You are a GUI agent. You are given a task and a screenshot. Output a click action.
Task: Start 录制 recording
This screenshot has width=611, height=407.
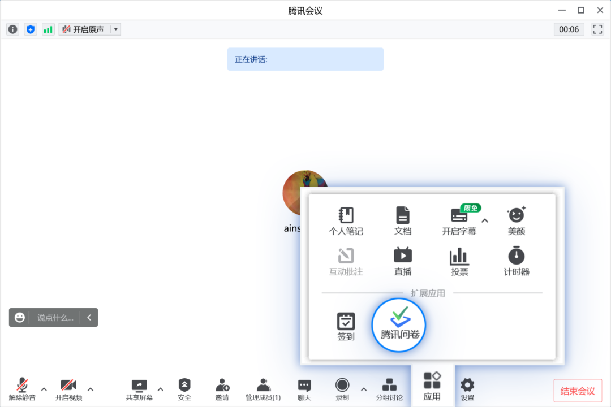click(x=342, y=389)
